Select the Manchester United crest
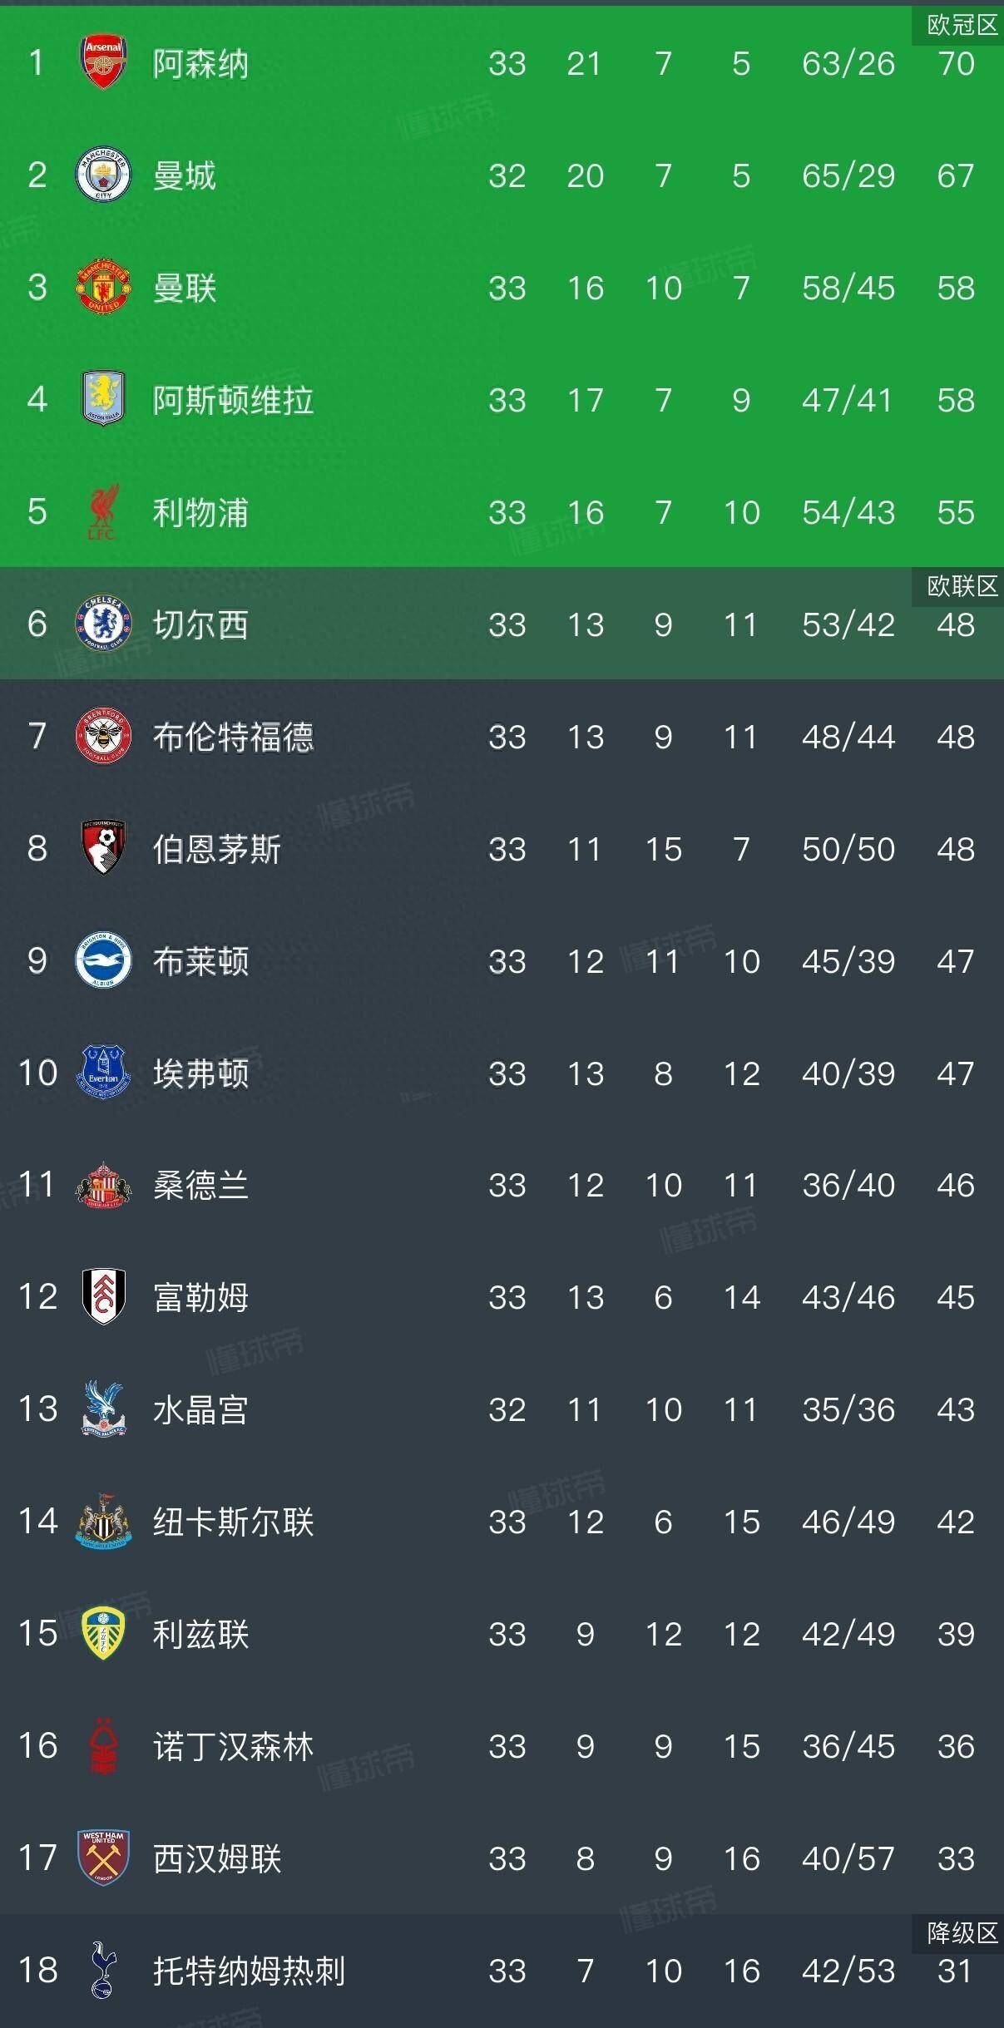Viewport: 1004px width, 2028px height. (x=103, y=287)
